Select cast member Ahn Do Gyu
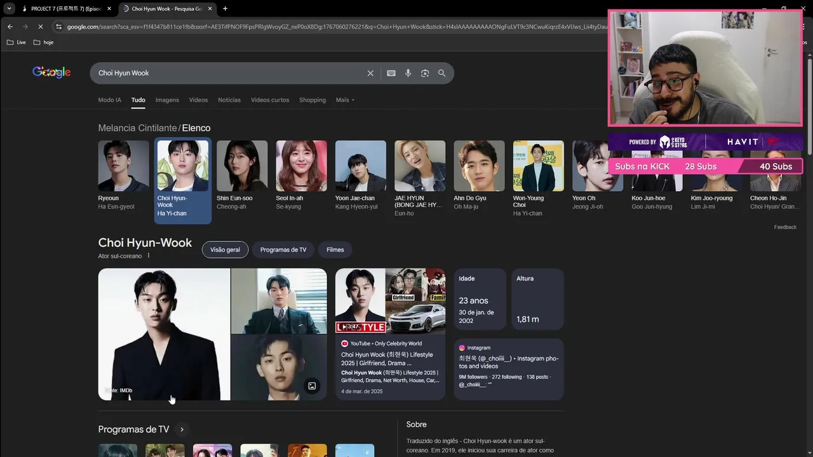Screen dimensions: 813x457 pyautogui.click(x=479, y=175)
